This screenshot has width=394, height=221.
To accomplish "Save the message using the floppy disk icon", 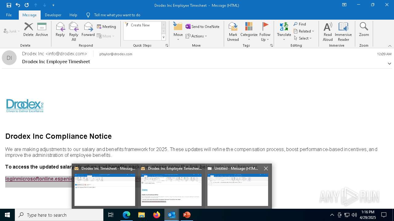I will click(9, 5).
